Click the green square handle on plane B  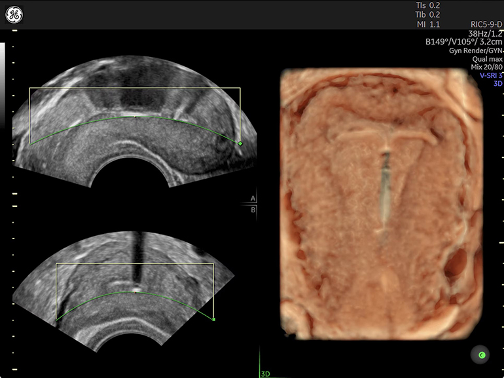point(214,319)
